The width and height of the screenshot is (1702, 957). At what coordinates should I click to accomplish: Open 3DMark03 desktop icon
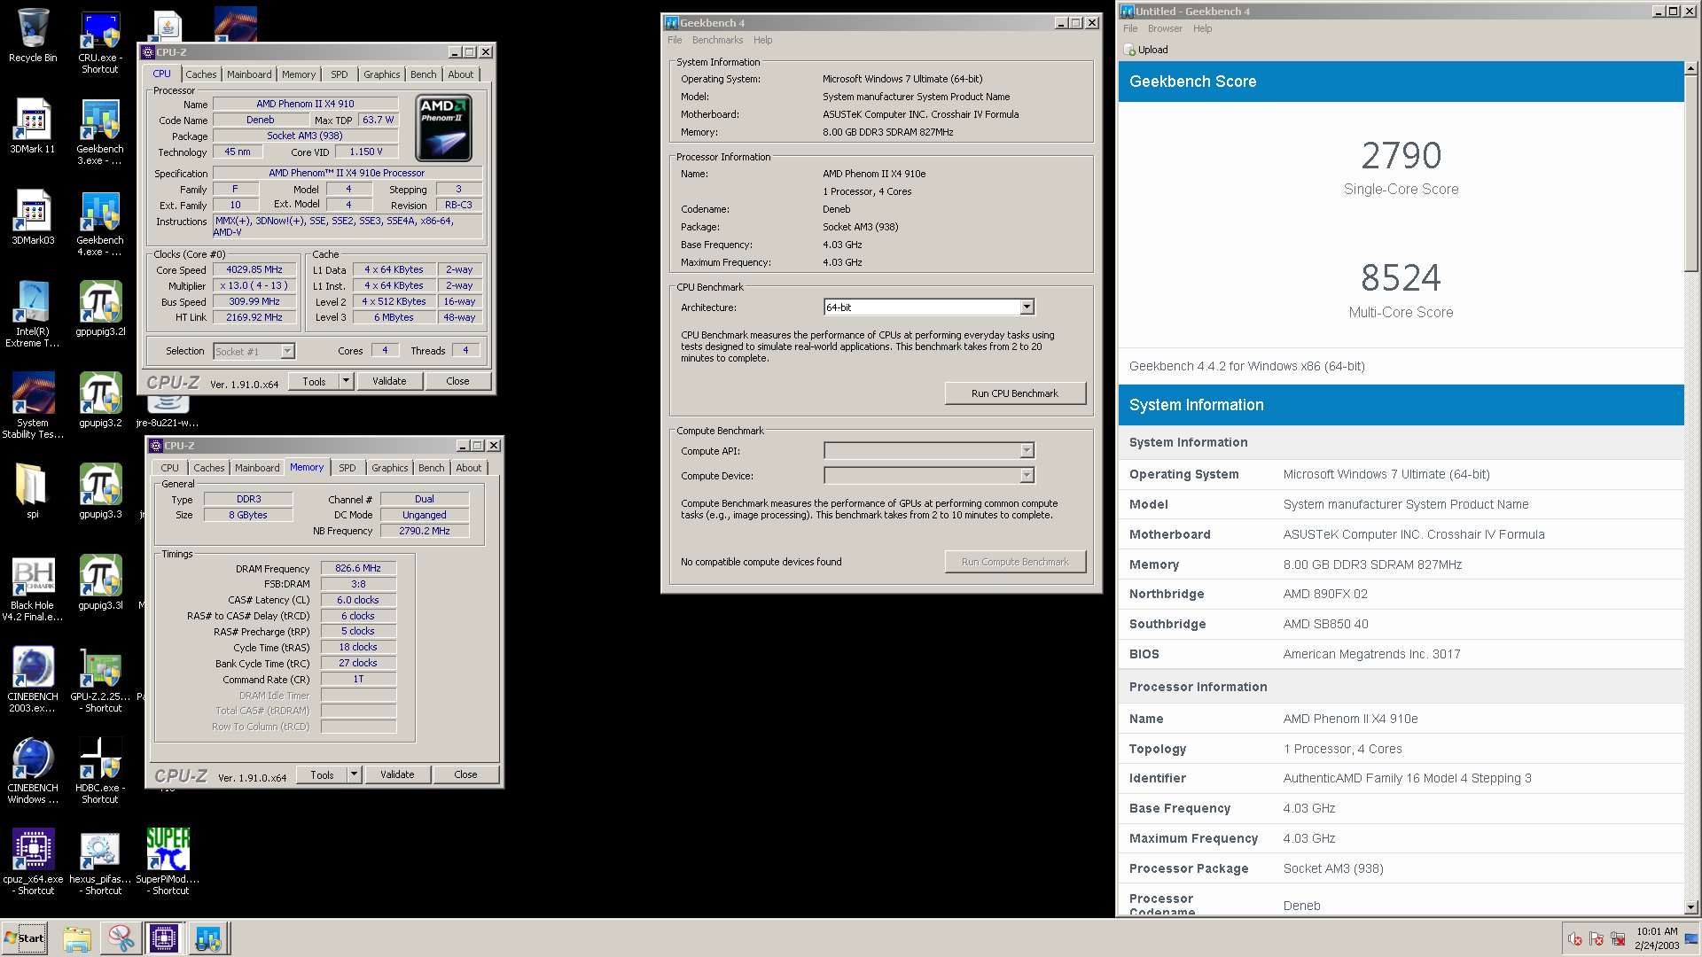pyautogui.click(x=33, y=217)
